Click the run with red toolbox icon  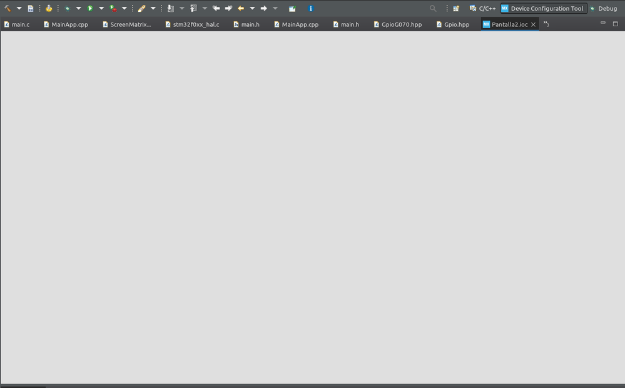113,8
